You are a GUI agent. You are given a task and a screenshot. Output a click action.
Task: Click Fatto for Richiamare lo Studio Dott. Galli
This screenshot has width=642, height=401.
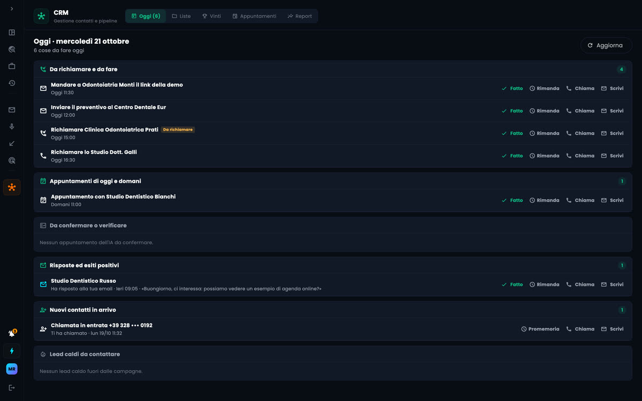pyautogui.click(x=512, y=156)
